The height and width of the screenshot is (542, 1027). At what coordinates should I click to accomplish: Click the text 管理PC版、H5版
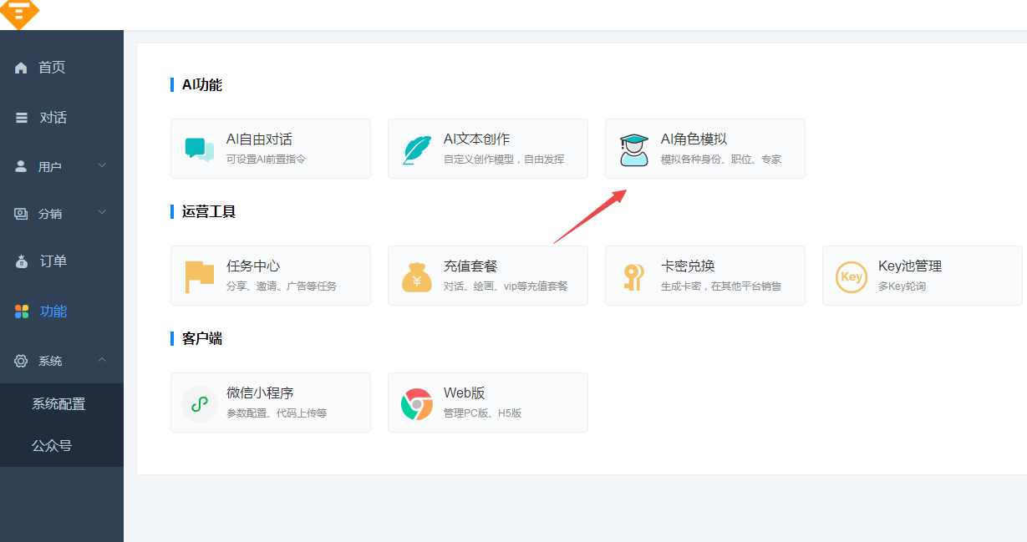482,413
